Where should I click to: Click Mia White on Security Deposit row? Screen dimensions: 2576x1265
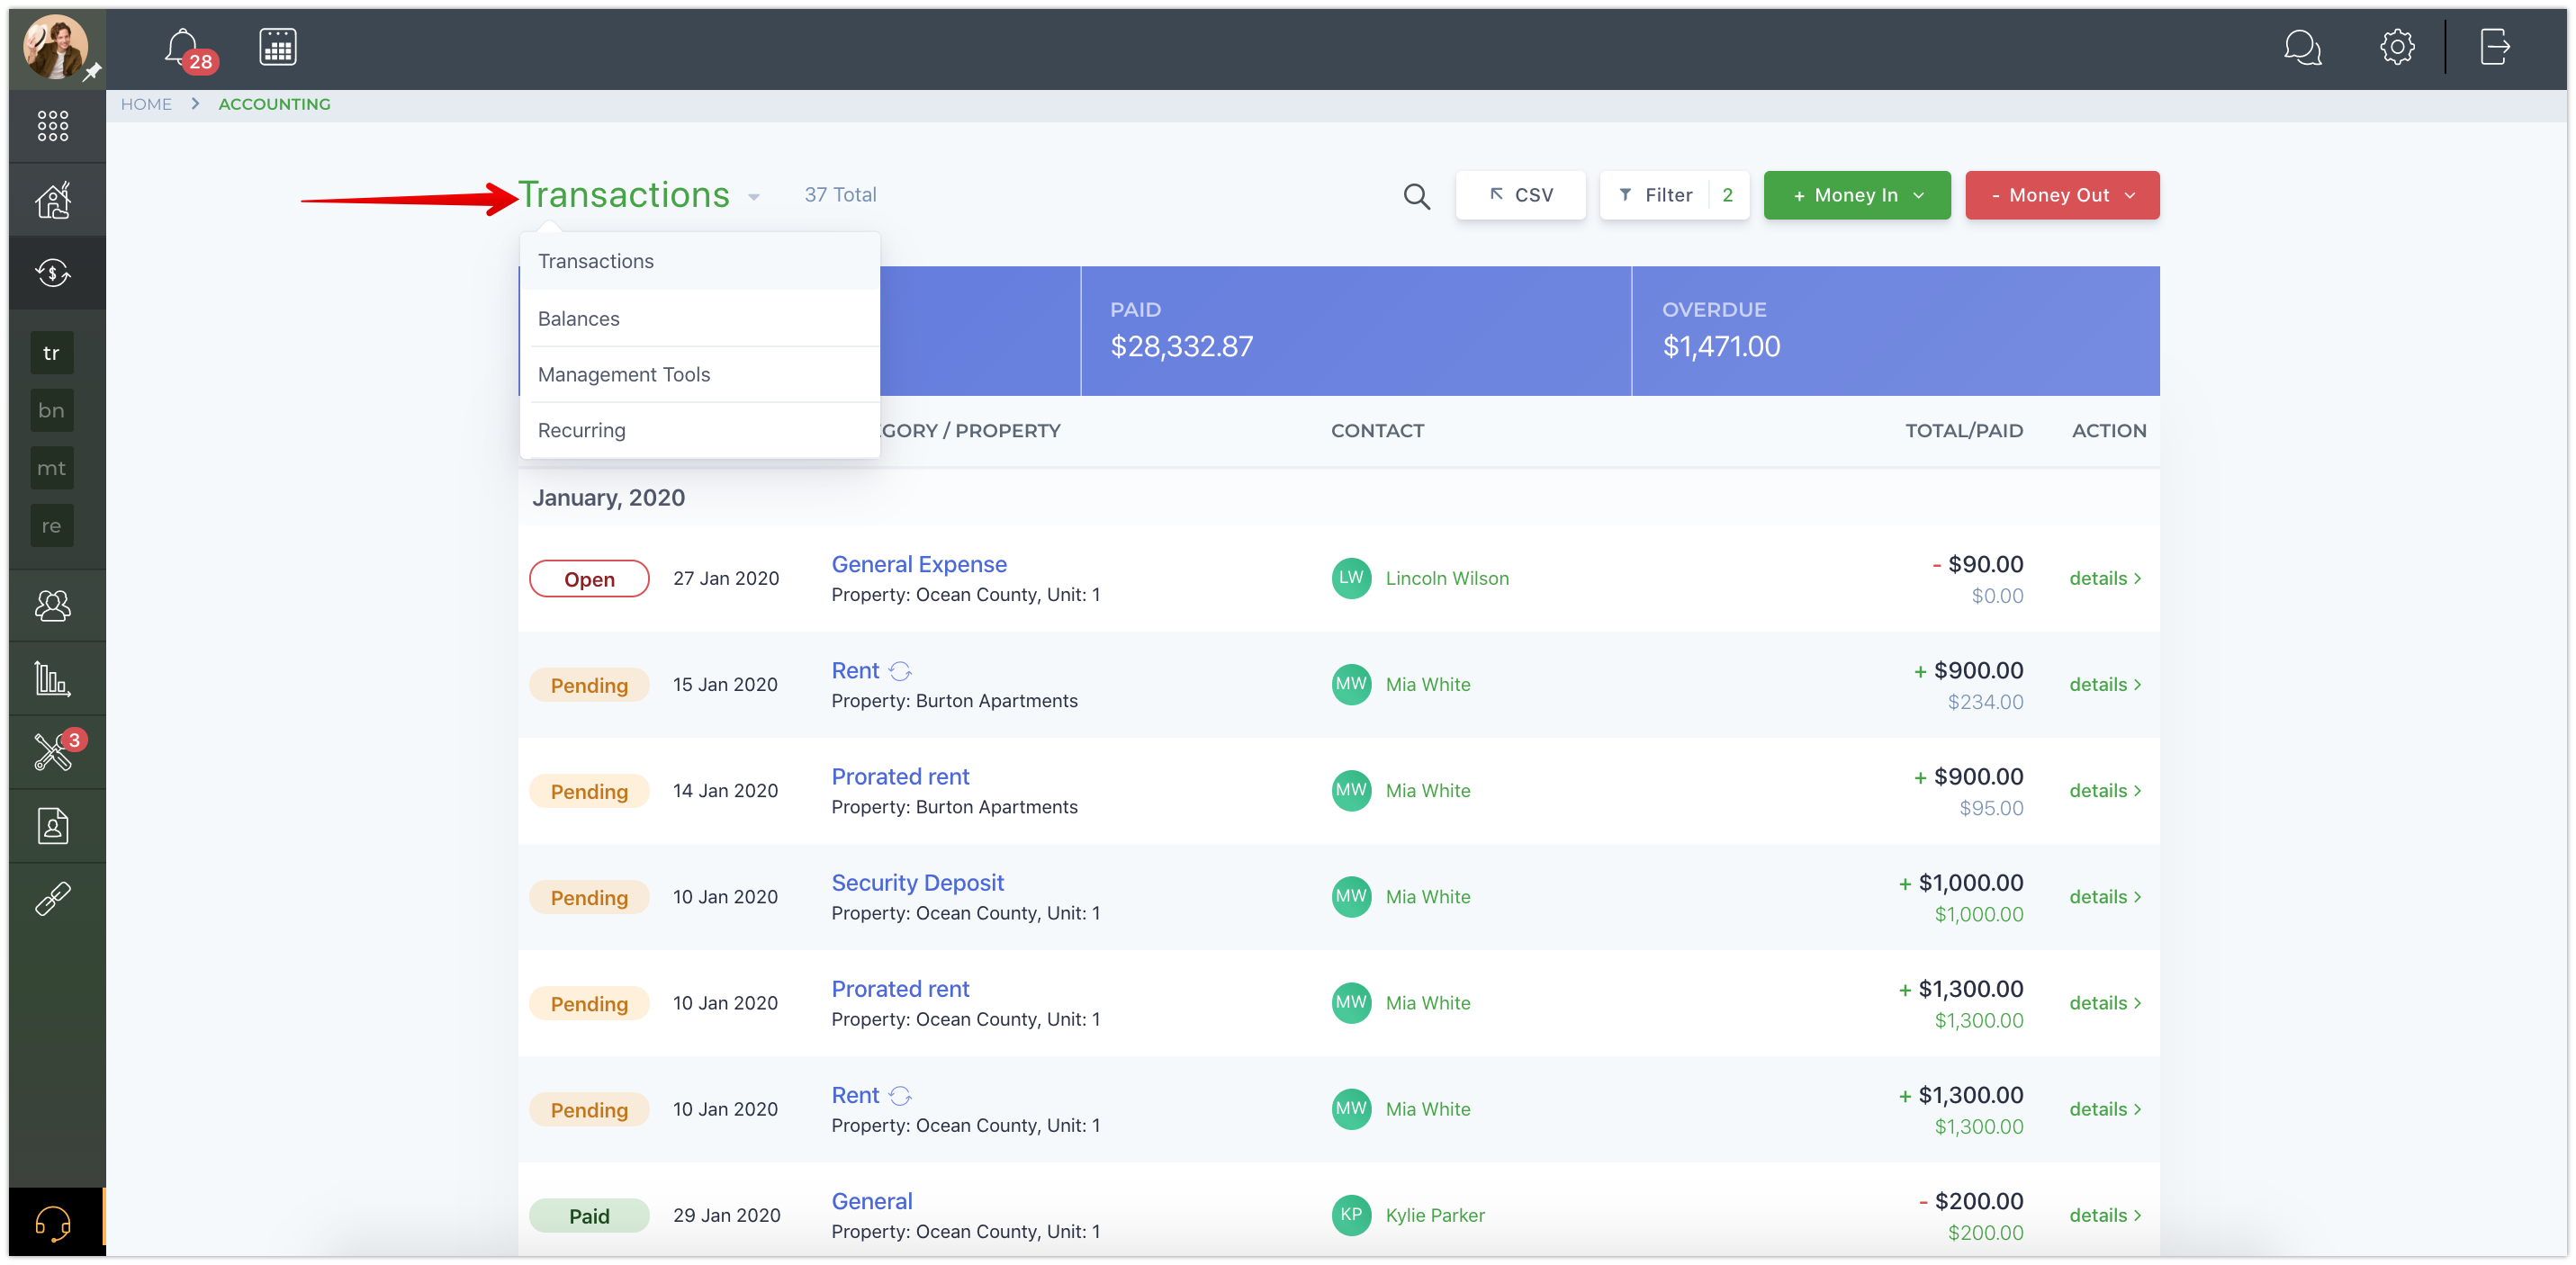(x=1428, y=897)
